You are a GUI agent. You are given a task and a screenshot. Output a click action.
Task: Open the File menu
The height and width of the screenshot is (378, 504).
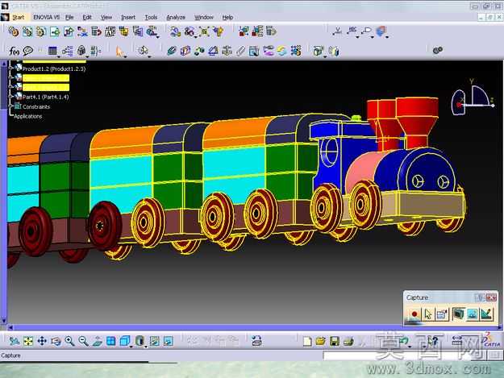coord(69,18)
